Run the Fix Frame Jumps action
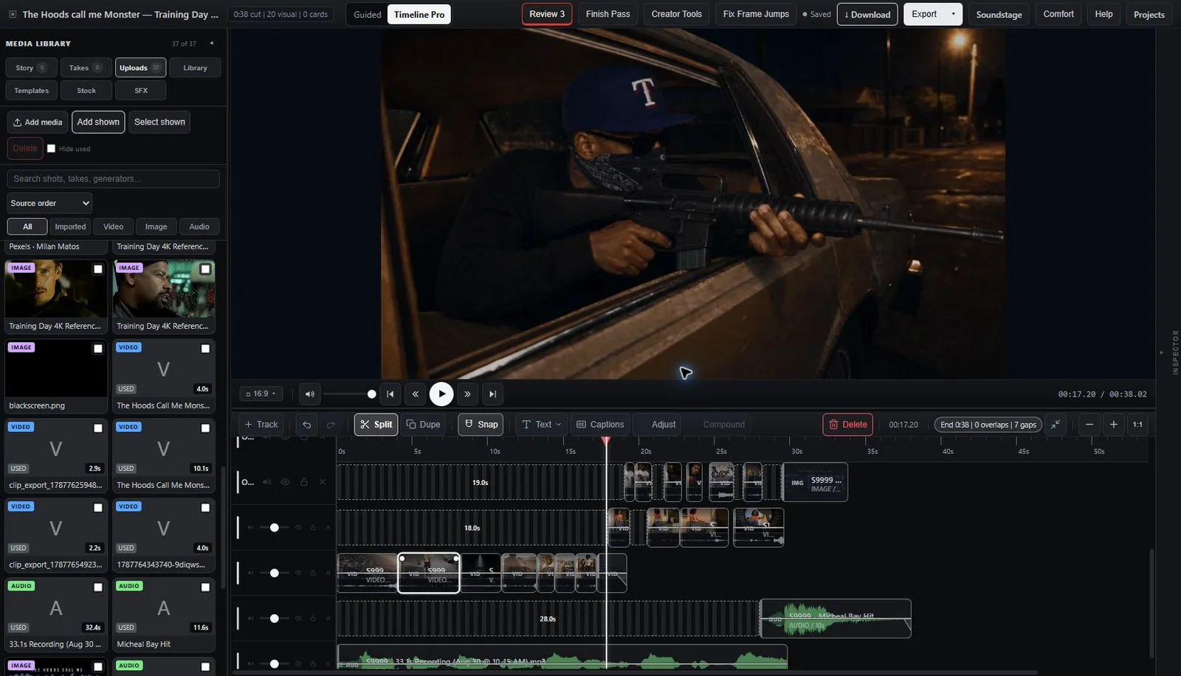The height and width of the screenshot is (676, 1181). coord(756,14)
